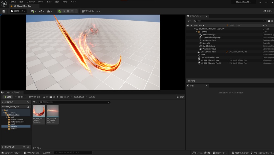Image resolution: width=274 pixels, height=155 pixels.
Task: Click the skip frame play button
Action: click(64, 11)
